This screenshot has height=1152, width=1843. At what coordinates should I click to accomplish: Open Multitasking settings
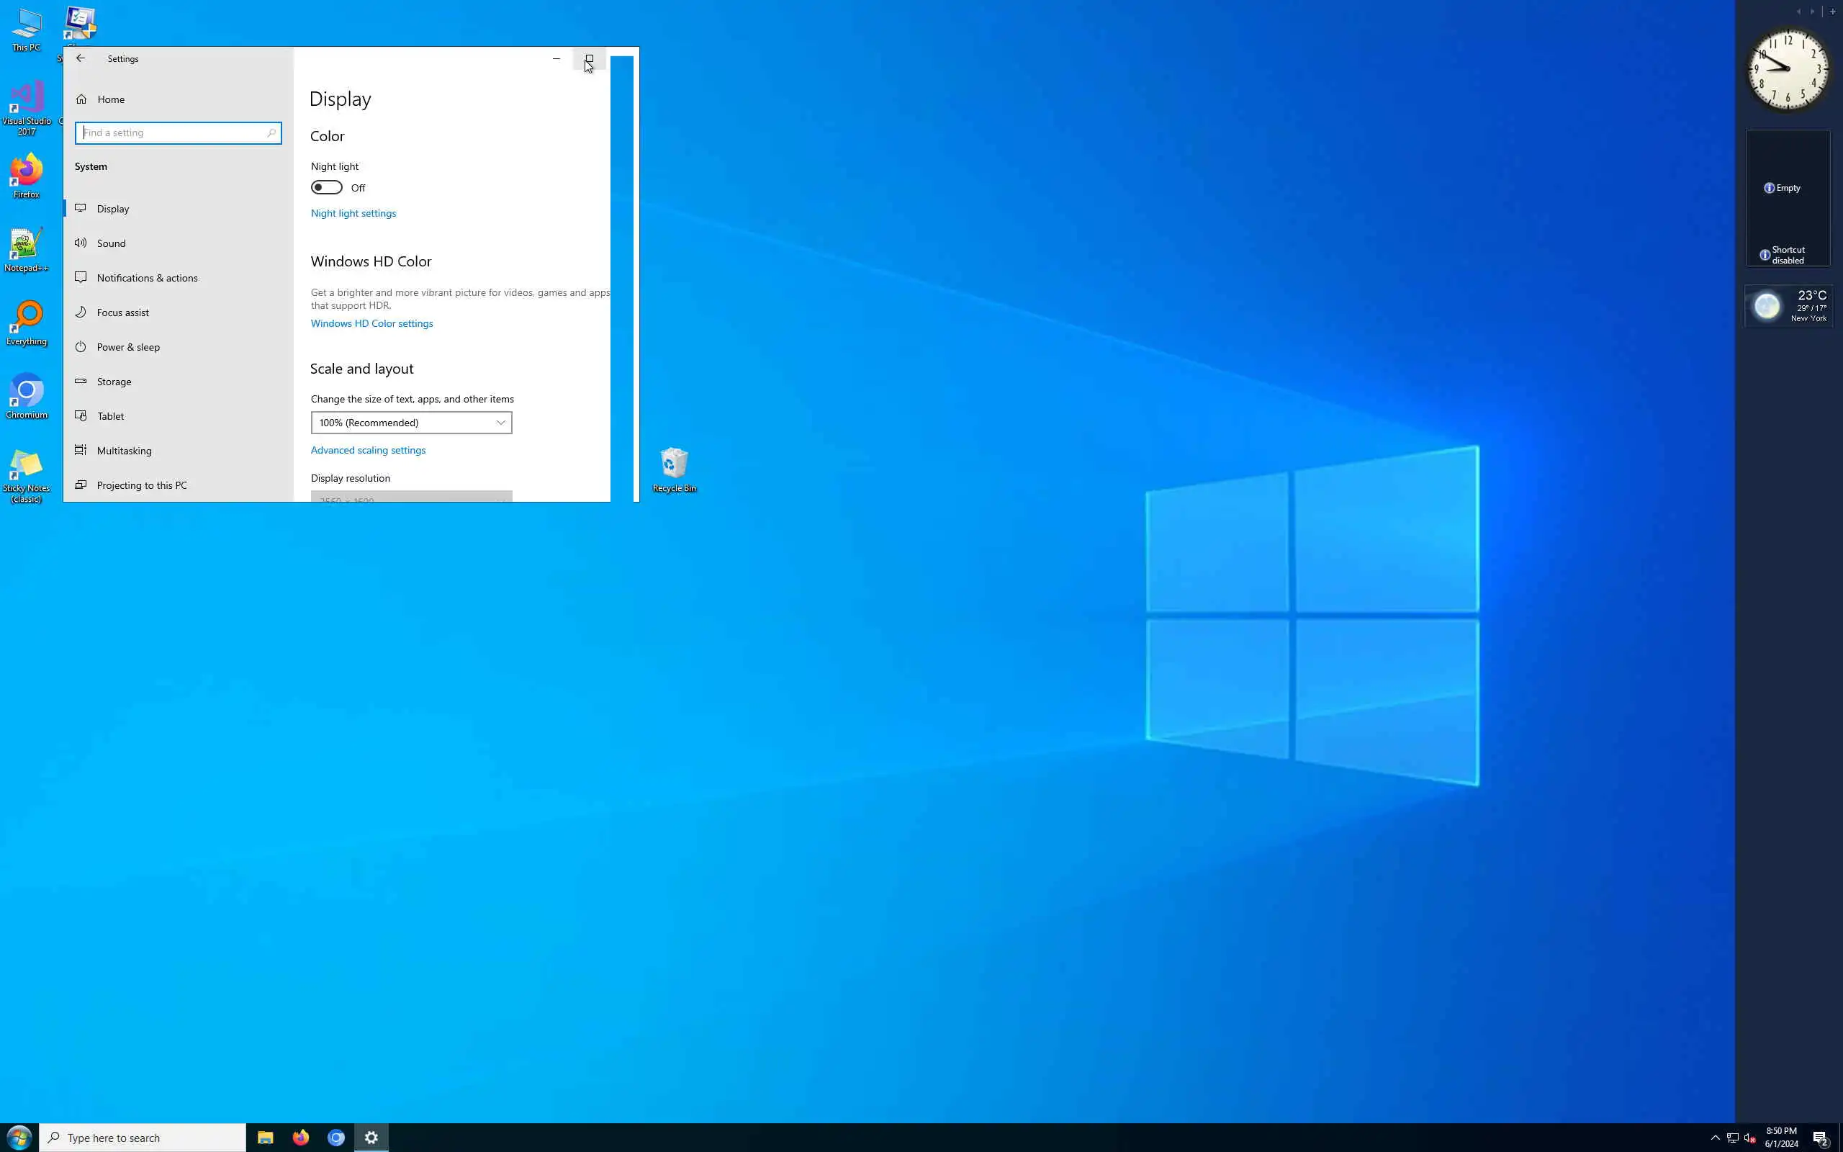pos(123,451)
